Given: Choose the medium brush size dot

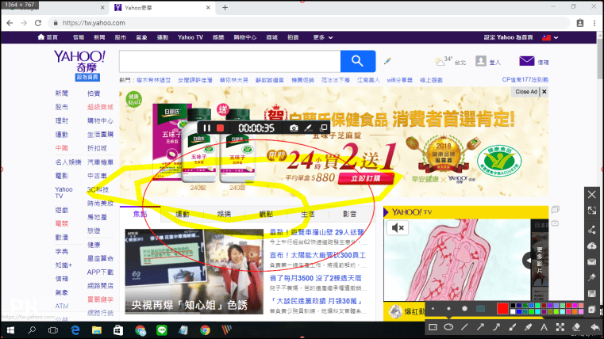Looking at the screenshot, I should point(448,308).
